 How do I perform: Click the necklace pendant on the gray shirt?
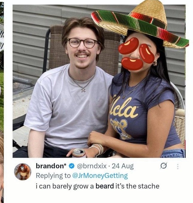(x=83, y=90)
